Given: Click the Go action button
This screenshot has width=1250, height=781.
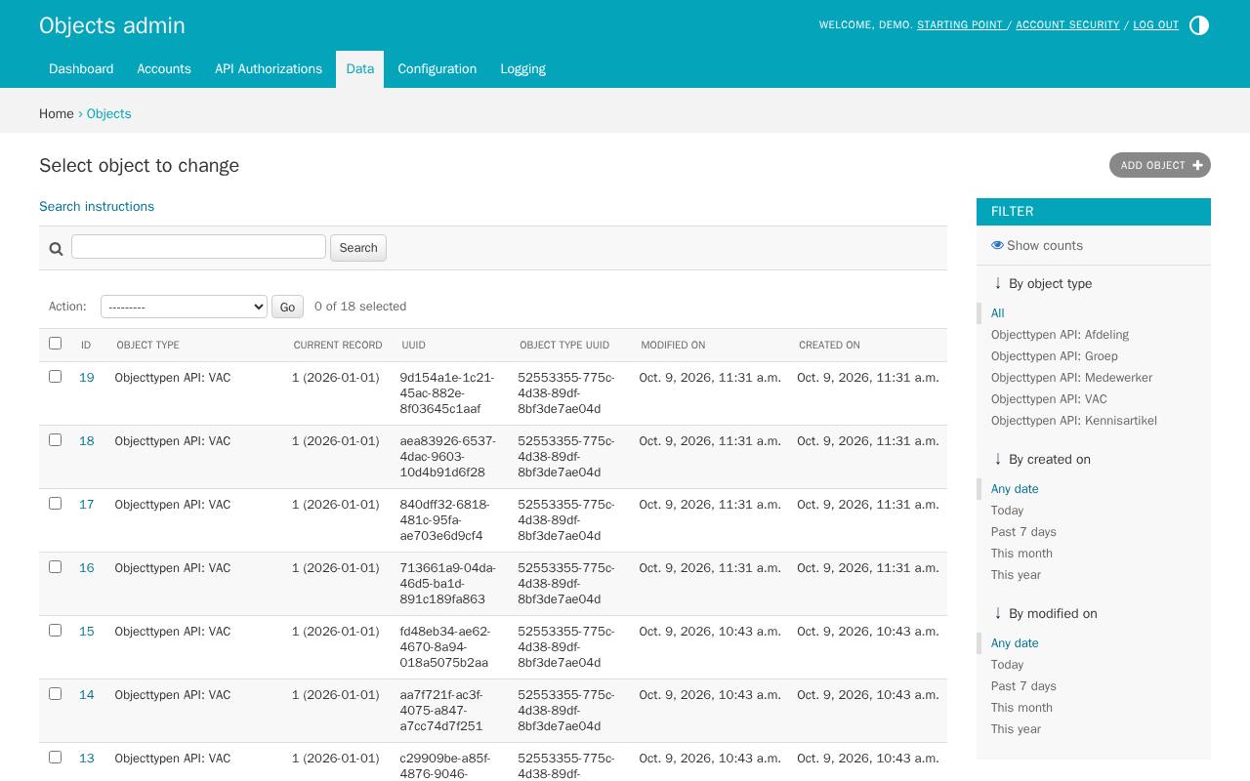Looking at the screenshot, I should pos(287,308).
